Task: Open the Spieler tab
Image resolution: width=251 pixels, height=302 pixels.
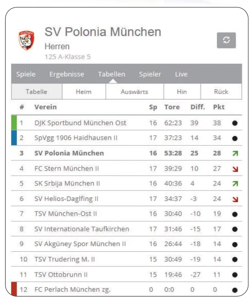Action: coord(150,74)
